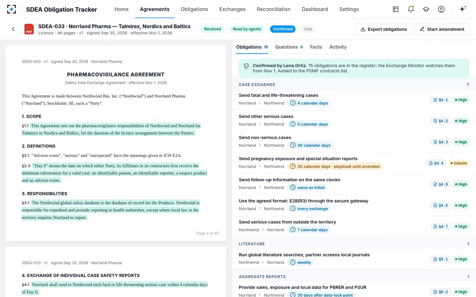Click the shield icon in confirmation banner

point(246,66)
